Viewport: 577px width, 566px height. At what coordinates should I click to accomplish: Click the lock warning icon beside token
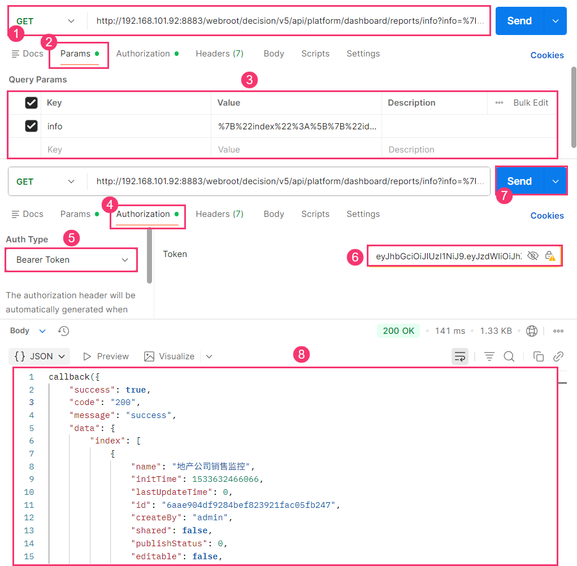tap(550, 255)
